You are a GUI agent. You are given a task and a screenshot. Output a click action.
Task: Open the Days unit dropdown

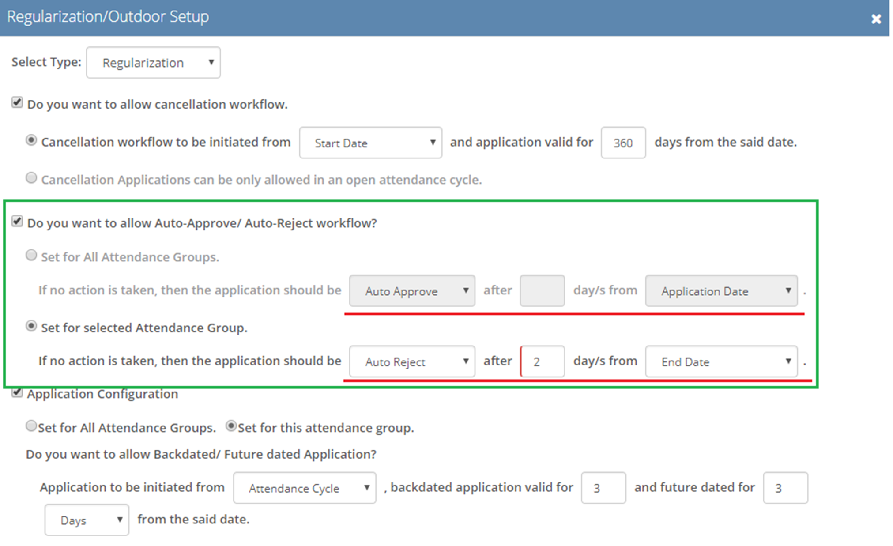click(x=87, y=520)
